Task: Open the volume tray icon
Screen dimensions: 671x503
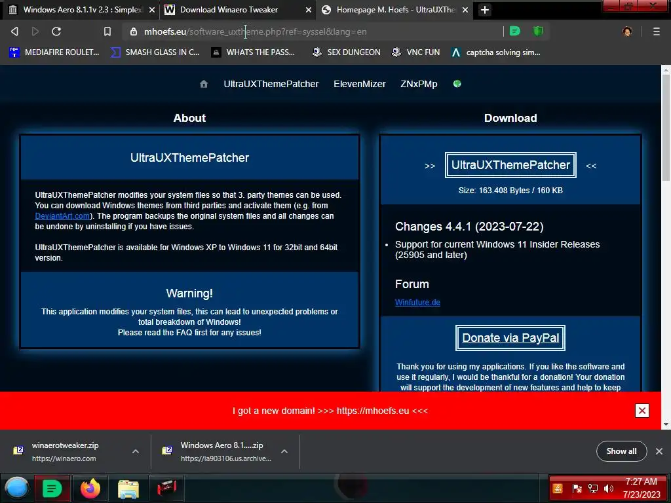Action: coord(608,489)
